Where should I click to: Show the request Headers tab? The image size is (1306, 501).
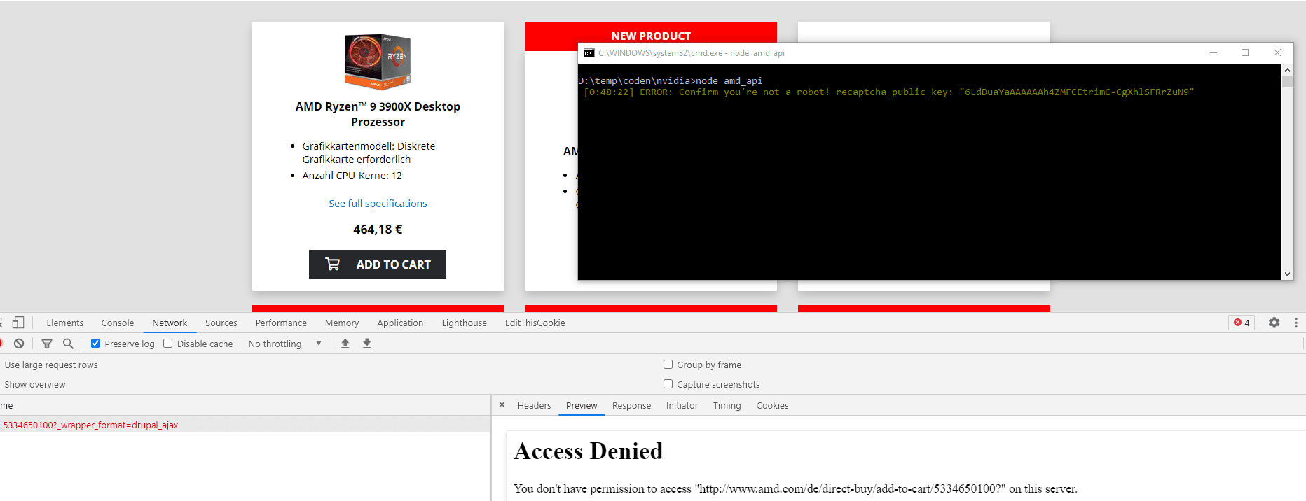click(534, 405)
